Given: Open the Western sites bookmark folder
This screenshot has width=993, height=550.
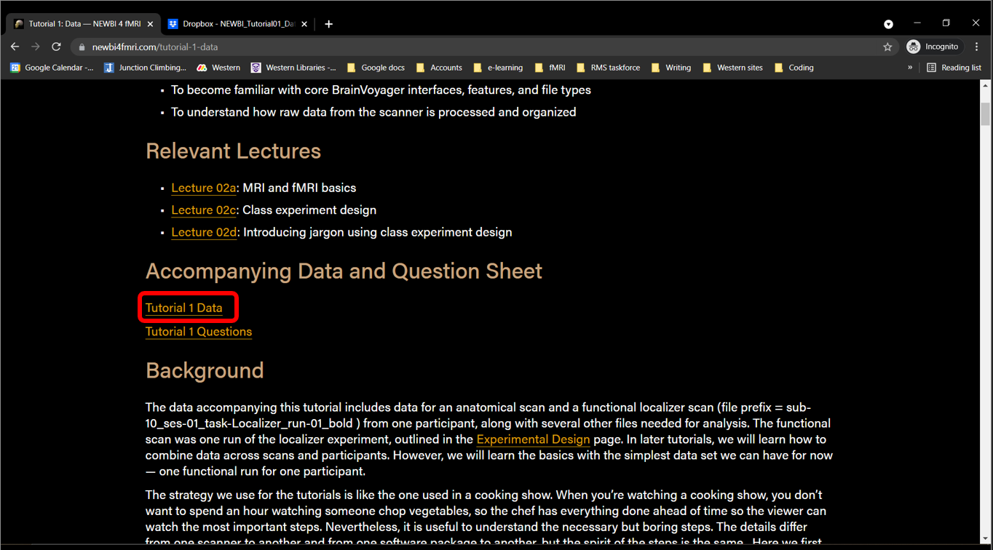Looking at the screenshot, I should (732, 68).
